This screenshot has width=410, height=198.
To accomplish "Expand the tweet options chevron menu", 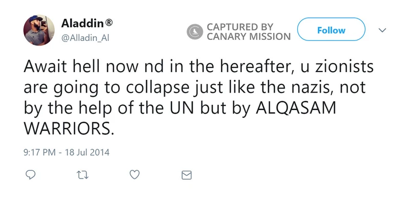I will (x=382, y=30).
